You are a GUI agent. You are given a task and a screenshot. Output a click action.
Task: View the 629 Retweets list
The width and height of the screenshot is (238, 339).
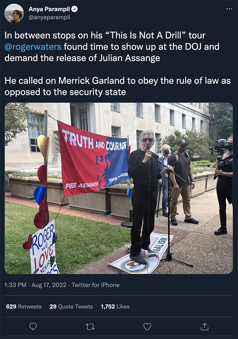[24, 307]
